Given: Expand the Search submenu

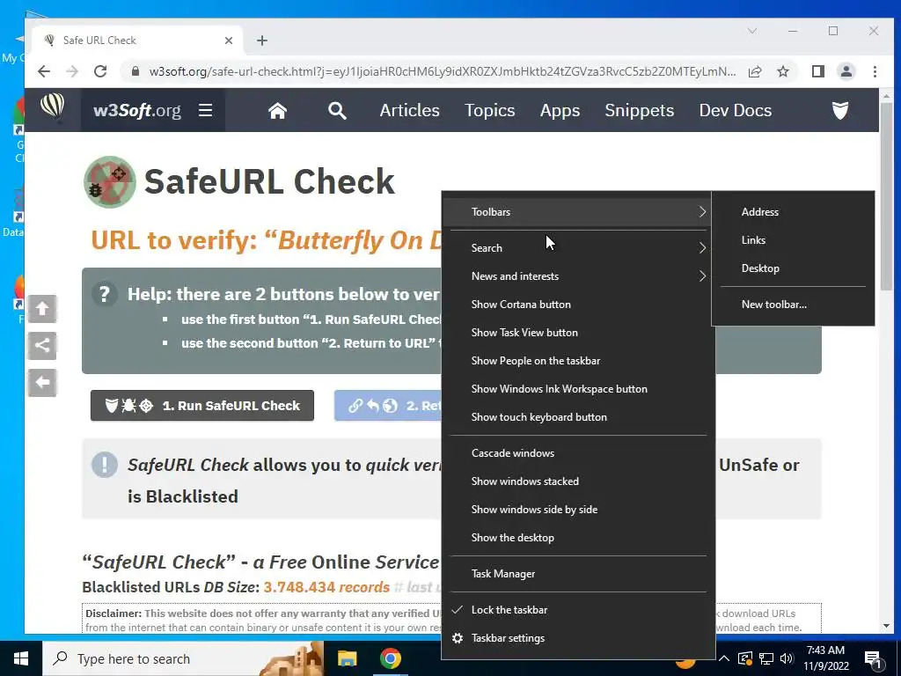Looking at the screenshot, I should coord(578,248).
